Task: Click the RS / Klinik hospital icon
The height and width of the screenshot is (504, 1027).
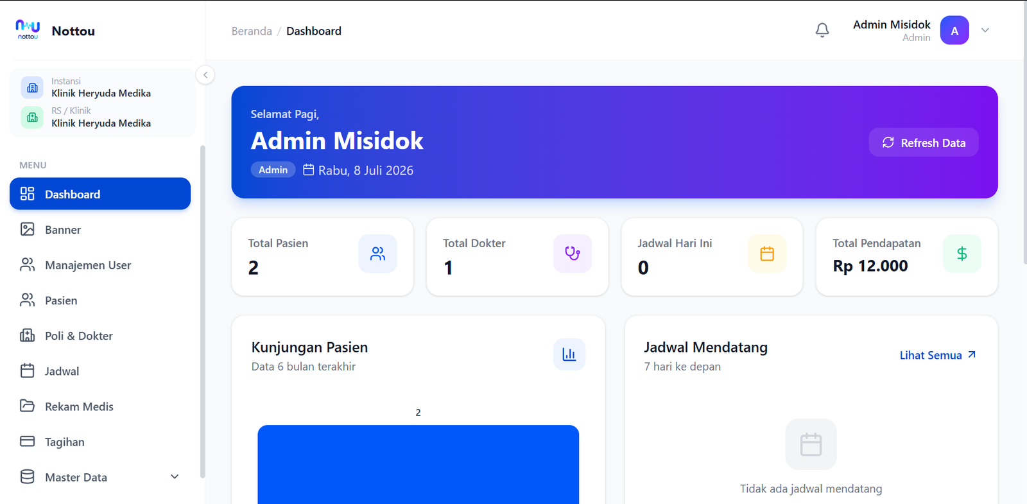Action: point(32,117)
